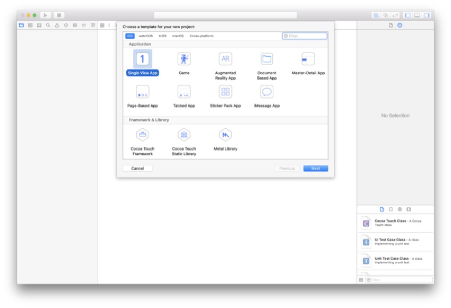Select Unit Test Case Class in library

pyautogui.click(x=395, y=261)
